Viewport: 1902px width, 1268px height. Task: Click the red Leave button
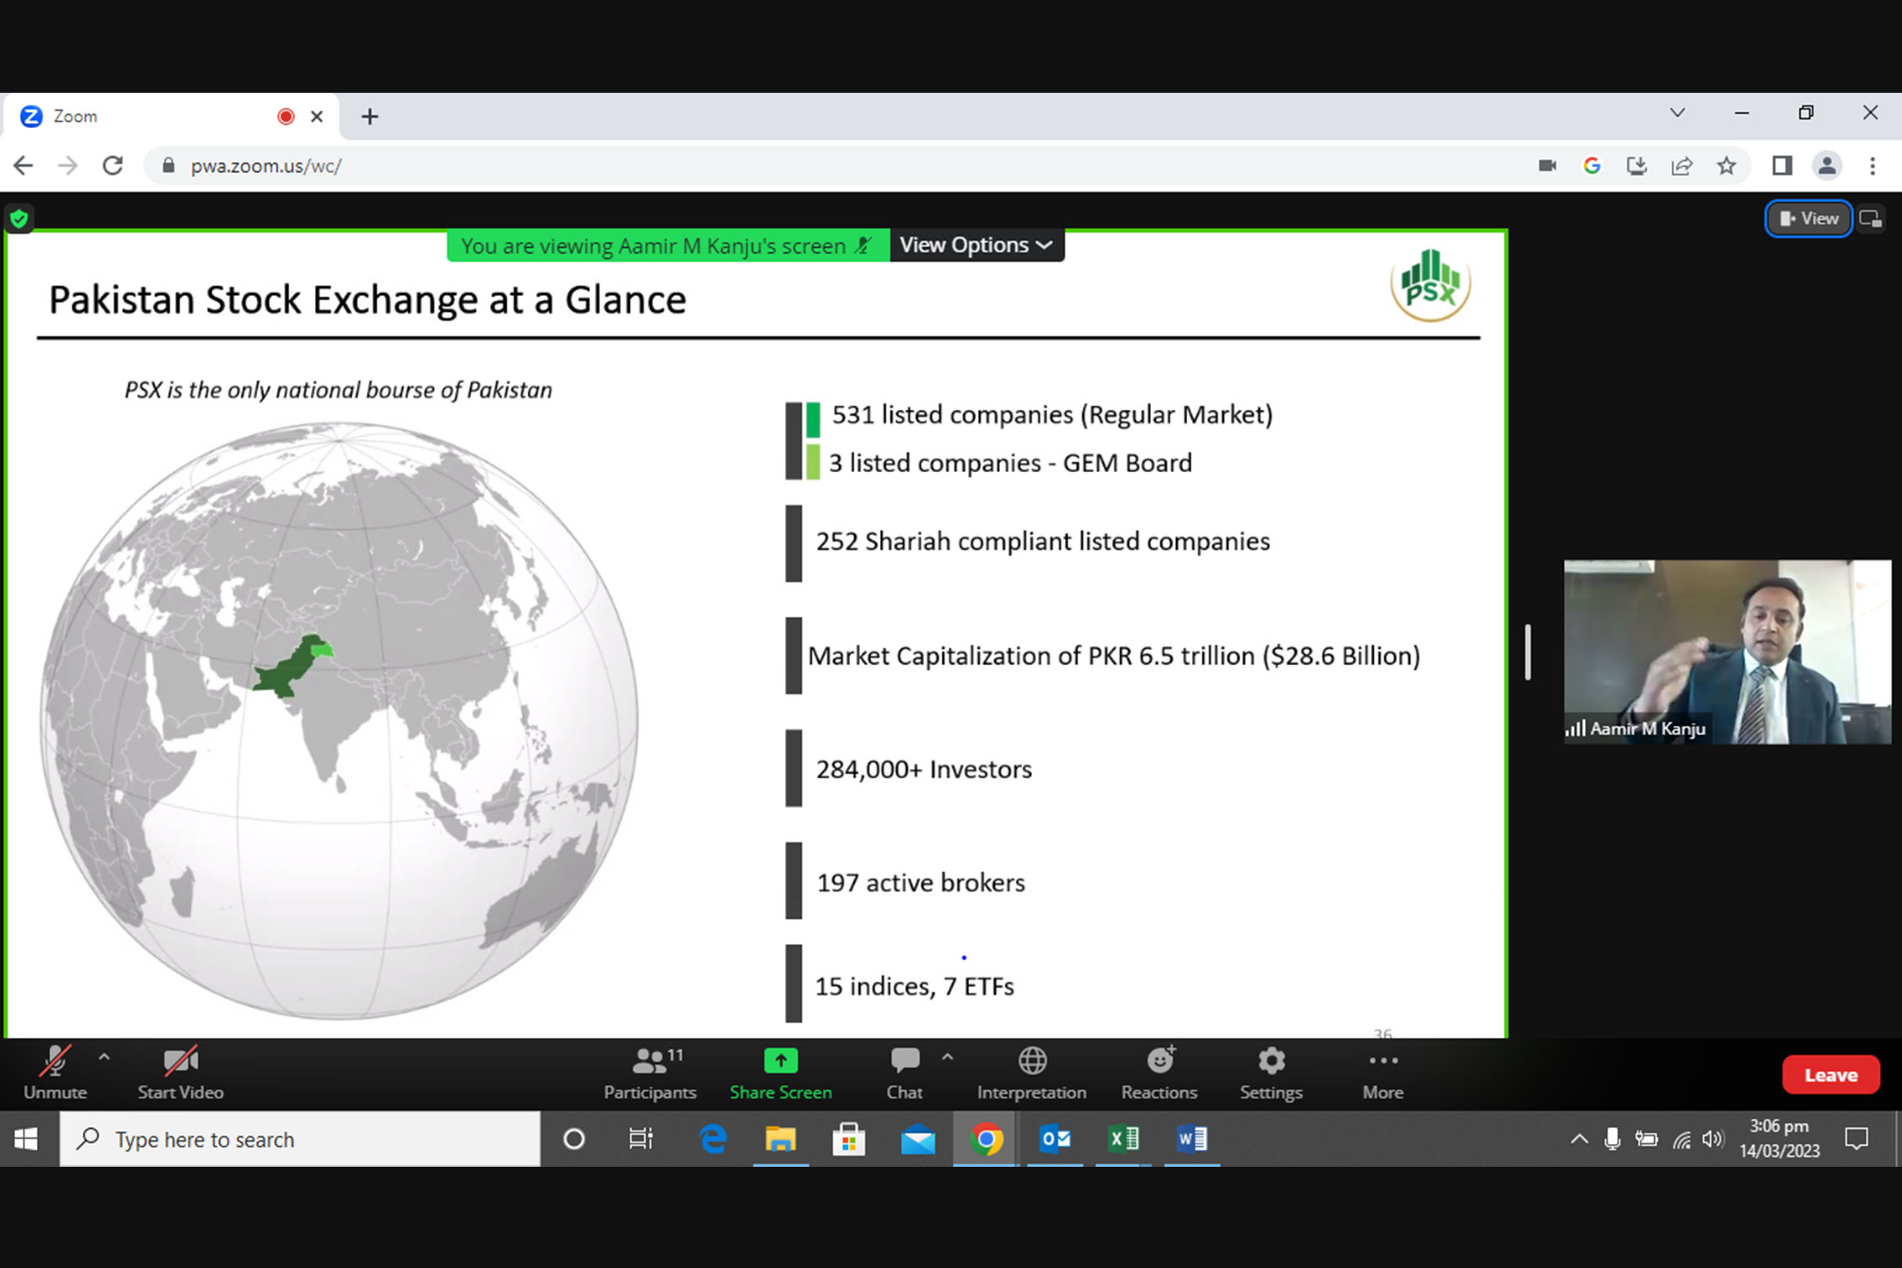tap(1830, 1075)
